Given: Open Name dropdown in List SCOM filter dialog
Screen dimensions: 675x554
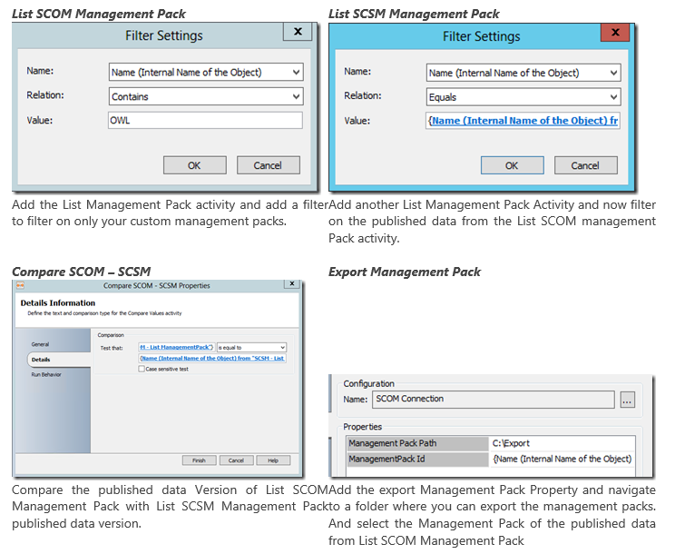Looking at the screenshot, I should pos(206,72).
